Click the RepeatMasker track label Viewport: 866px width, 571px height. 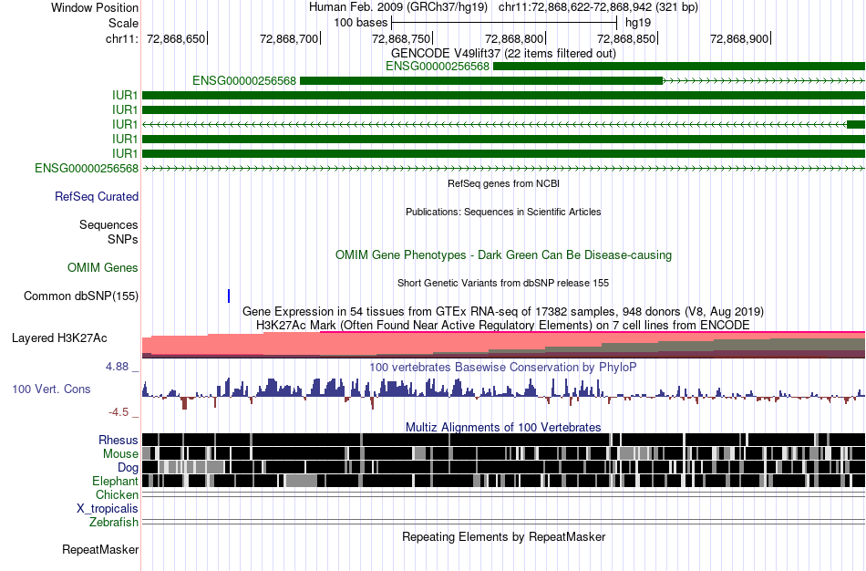click(x=100, y=549)
